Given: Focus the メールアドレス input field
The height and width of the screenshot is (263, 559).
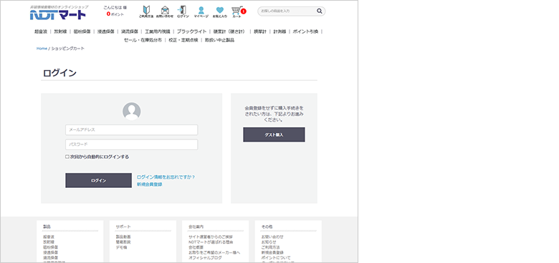Looking at the screenshot, I should (132, 130).
